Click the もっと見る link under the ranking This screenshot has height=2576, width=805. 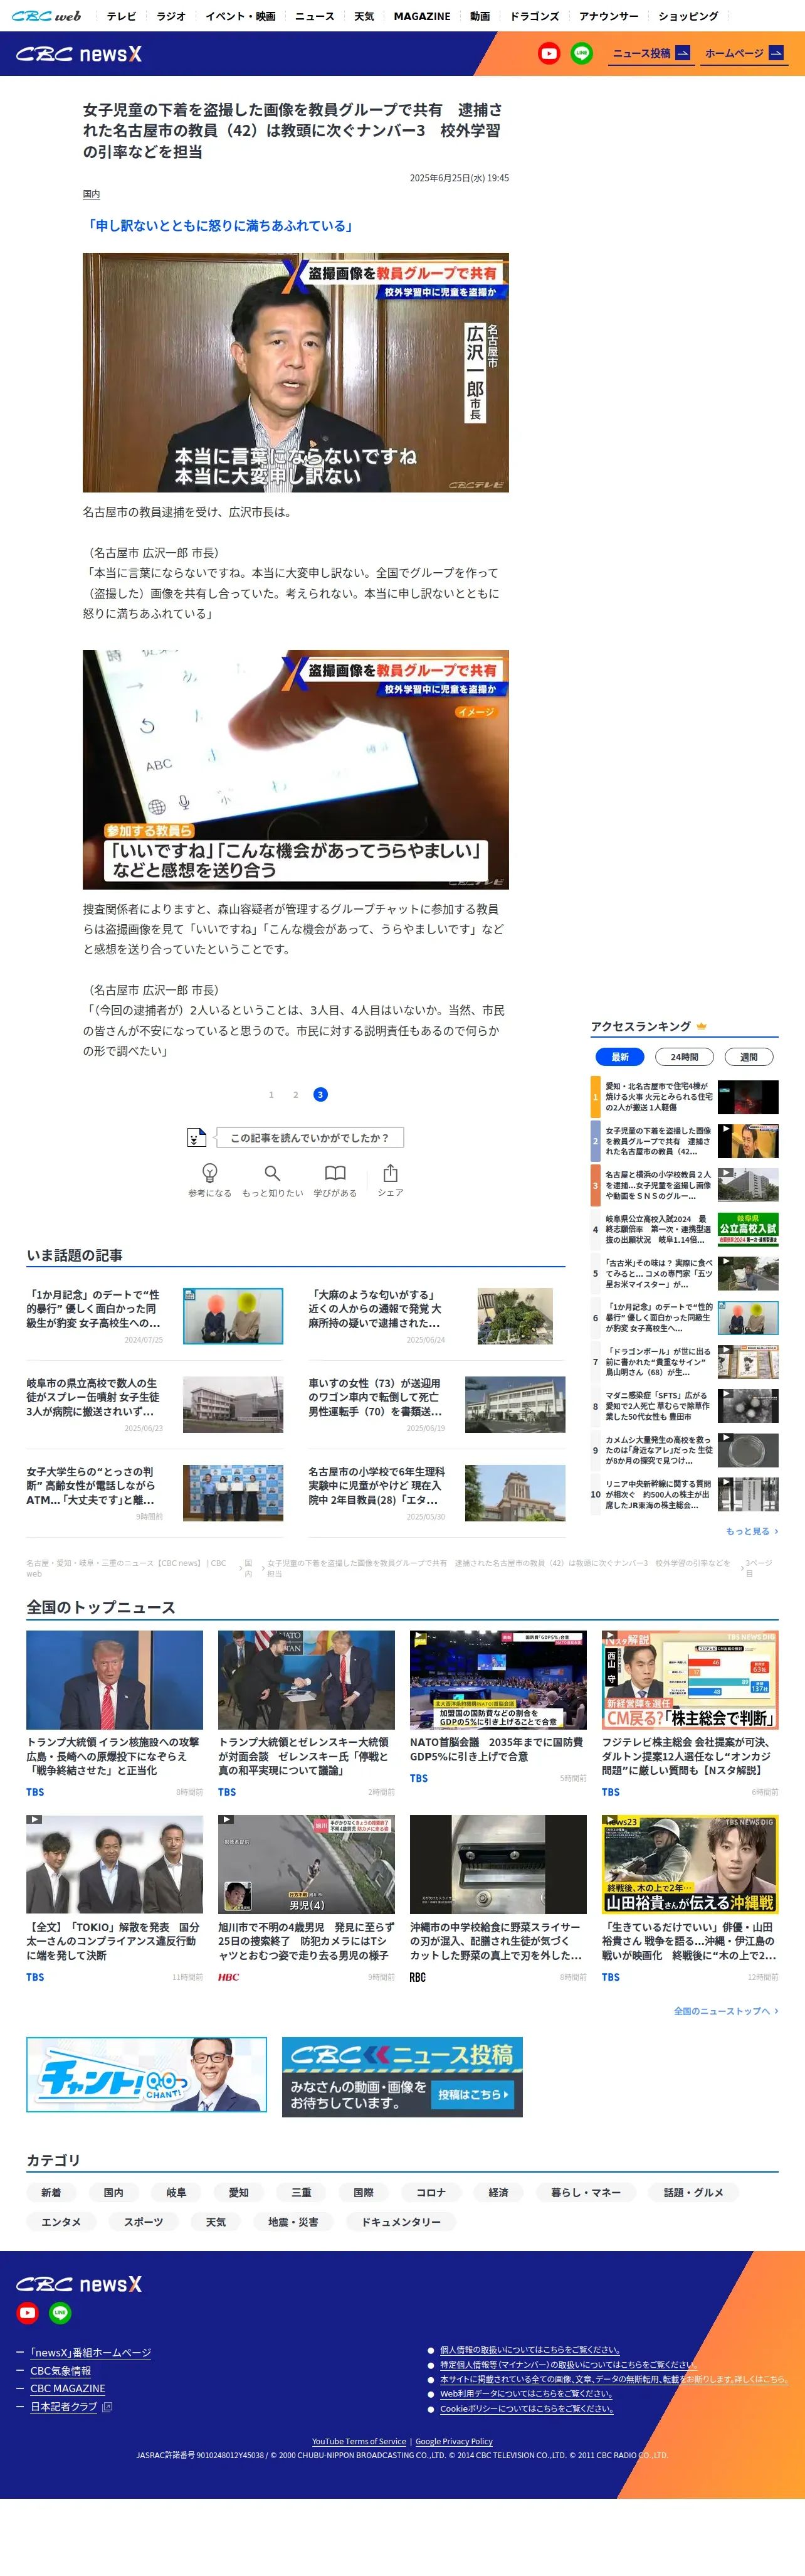(751, 1531)
